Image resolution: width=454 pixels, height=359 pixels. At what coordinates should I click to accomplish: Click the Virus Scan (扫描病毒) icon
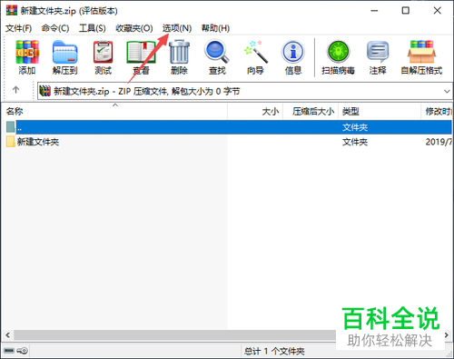click(x=338, y=52)
